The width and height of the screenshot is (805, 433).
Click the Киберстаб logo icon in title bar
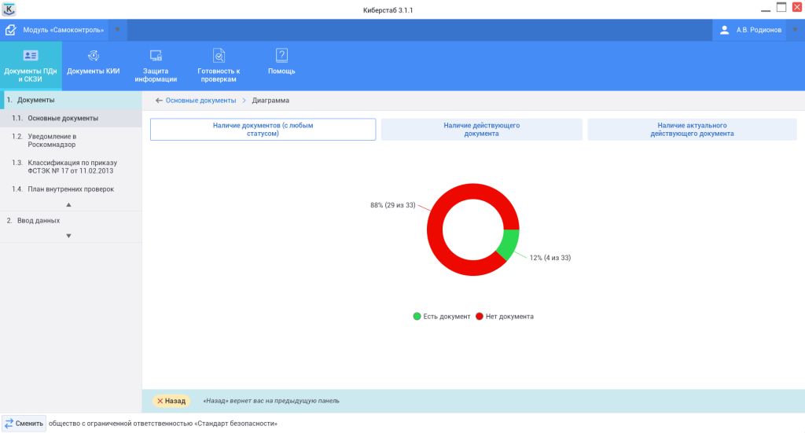click(9, 9)
